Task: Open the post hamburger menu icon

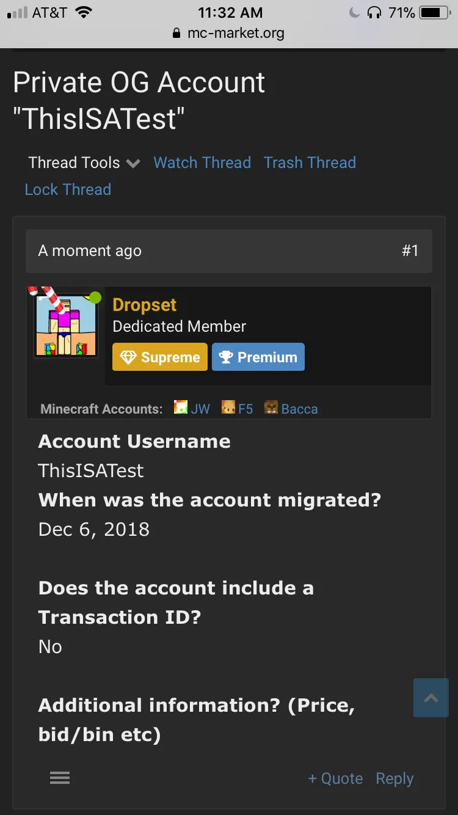Action: [60, 778]
